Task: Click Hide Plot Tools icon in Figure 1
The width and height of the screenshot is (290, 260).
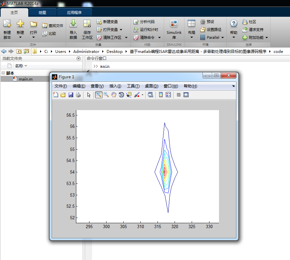Action: point(179,95)
